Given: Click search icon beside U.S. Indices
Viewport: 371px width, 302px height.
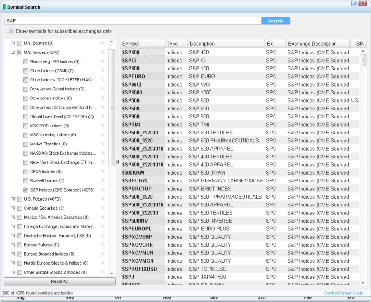Looking at the screenshot, I should [103, 52].
